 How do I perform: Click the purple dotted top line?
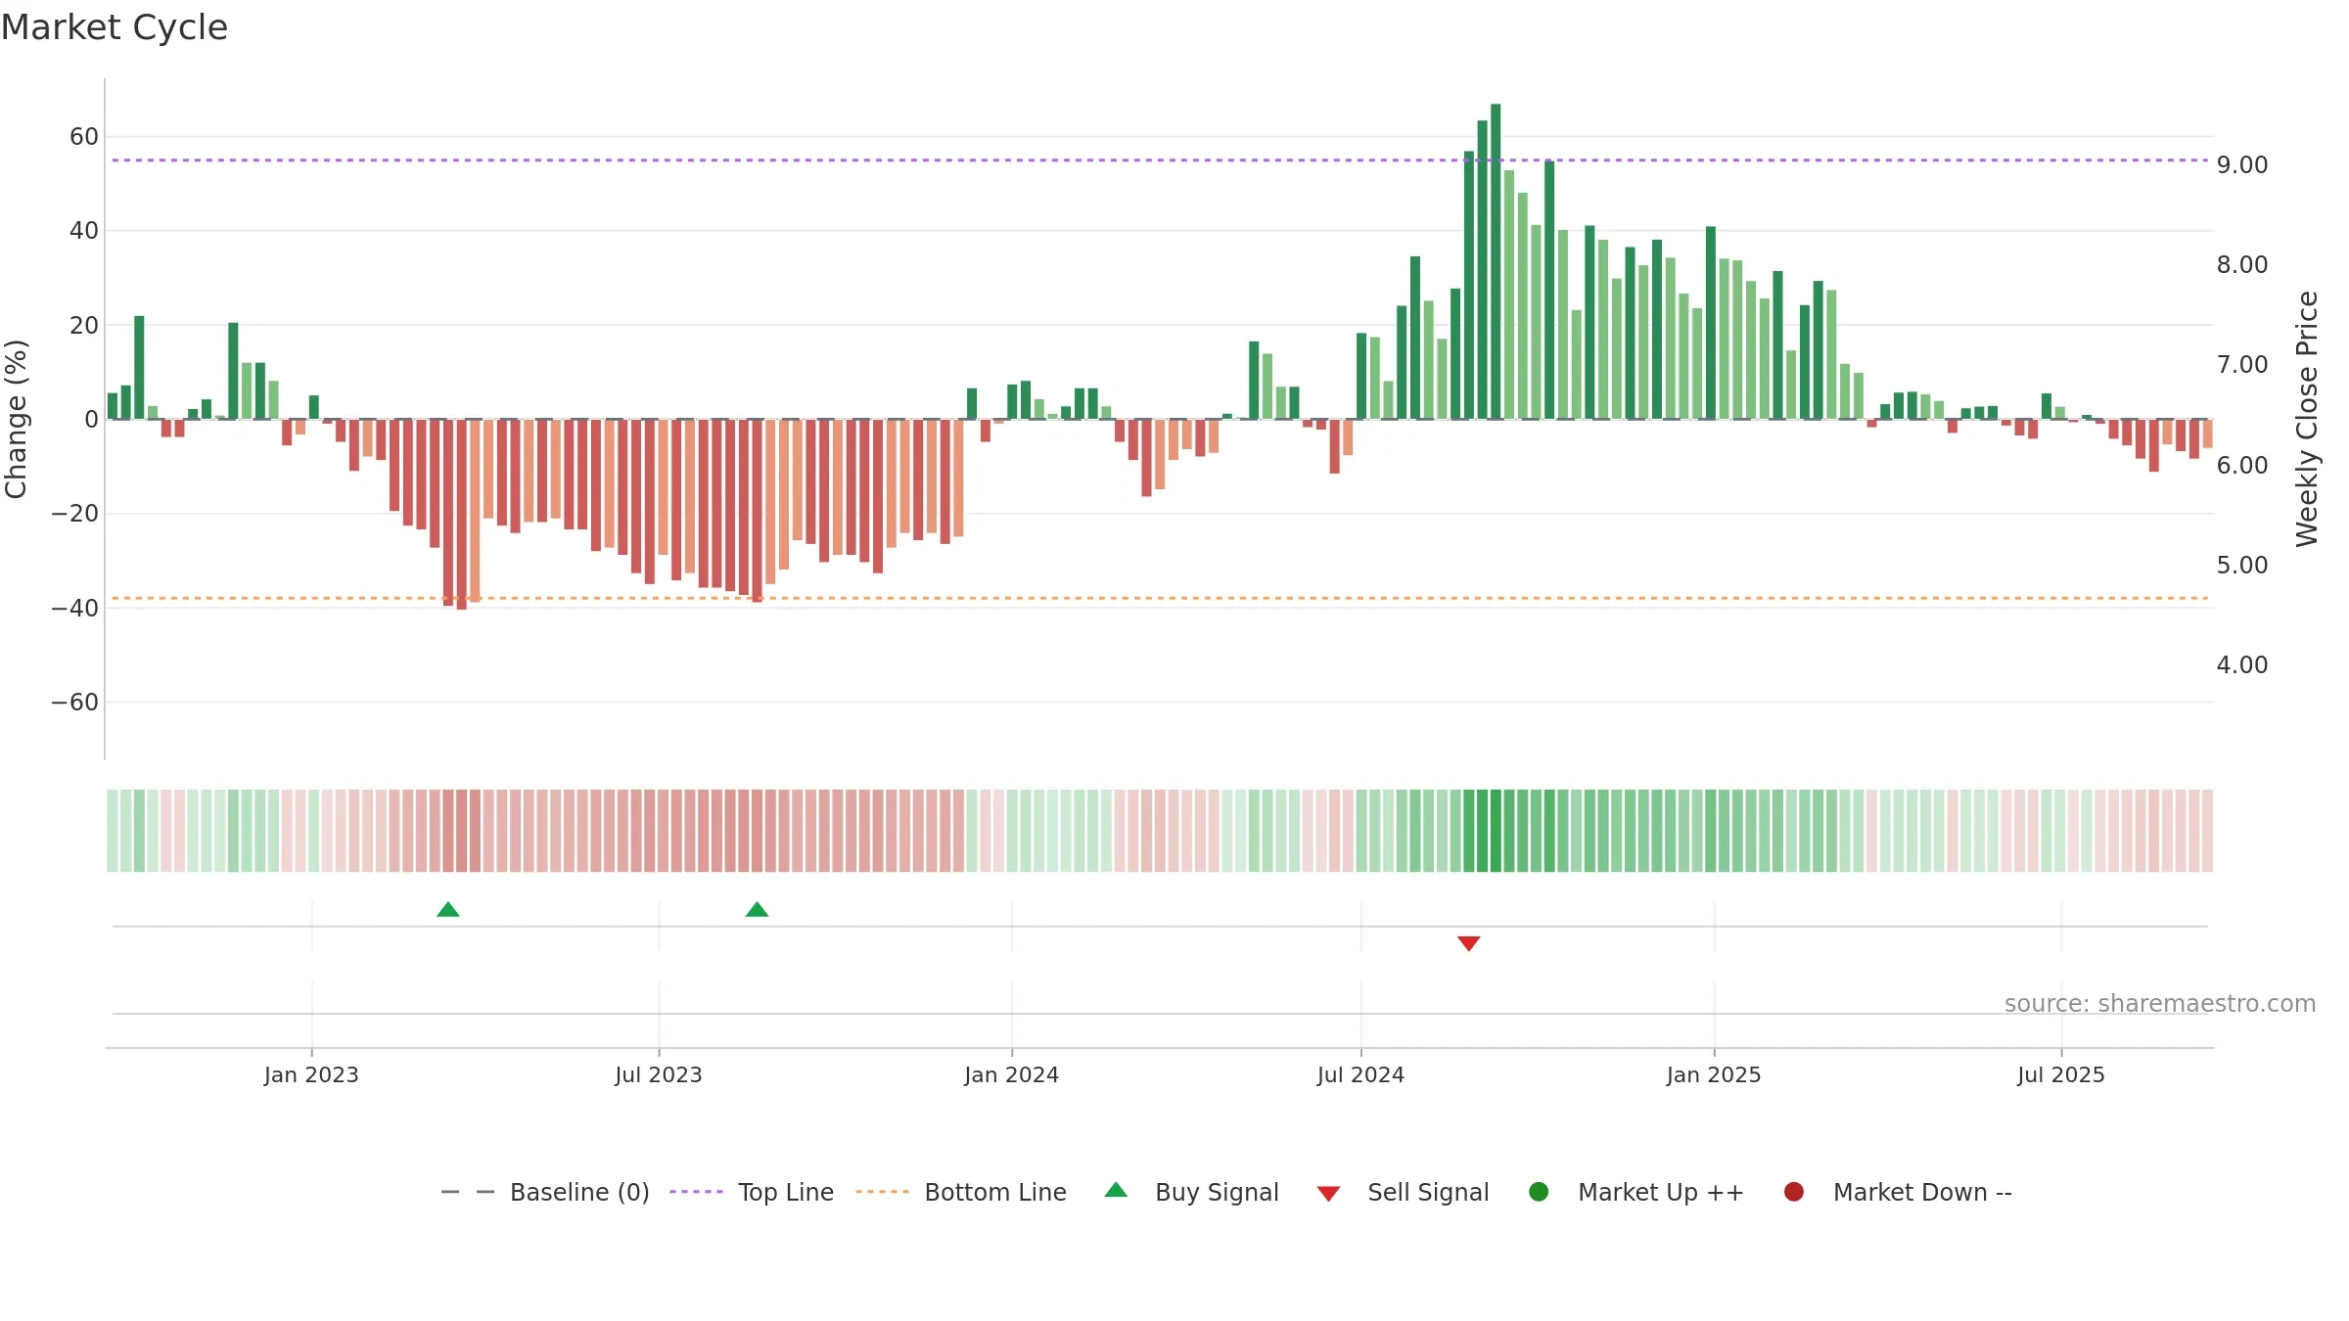pyautogui.click(x=1160, y=159)
